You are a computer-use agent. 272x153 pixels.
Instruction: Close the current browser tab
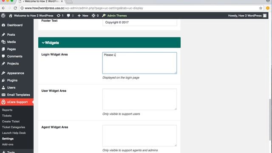[x=62, y=1]
